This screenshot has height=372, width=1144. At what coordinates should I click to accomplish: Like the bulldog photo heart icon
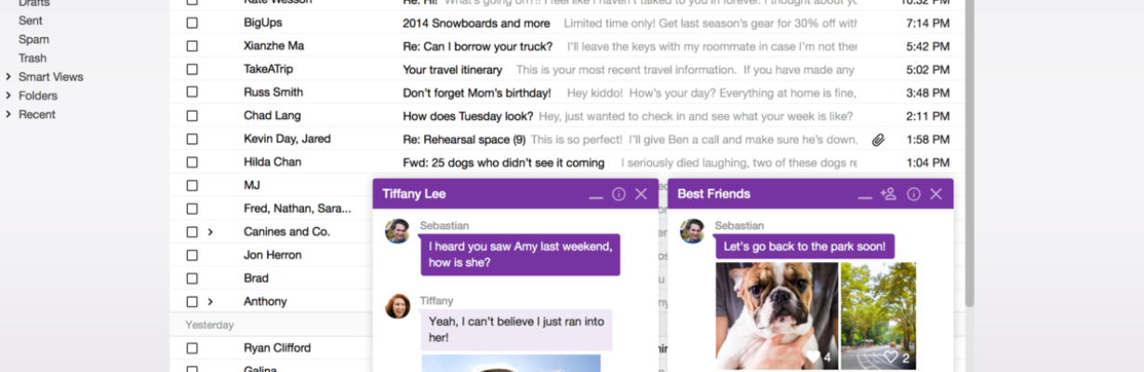[813, 357]
